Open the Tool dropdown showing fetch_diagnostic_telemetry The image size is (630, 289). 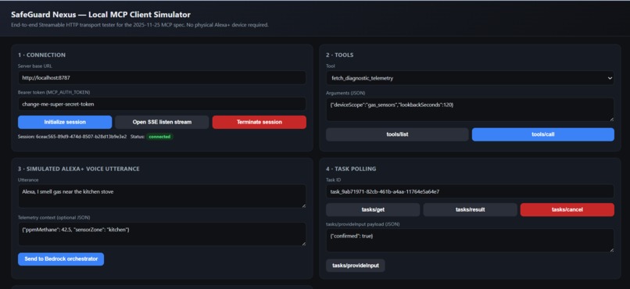pos(470,78)
